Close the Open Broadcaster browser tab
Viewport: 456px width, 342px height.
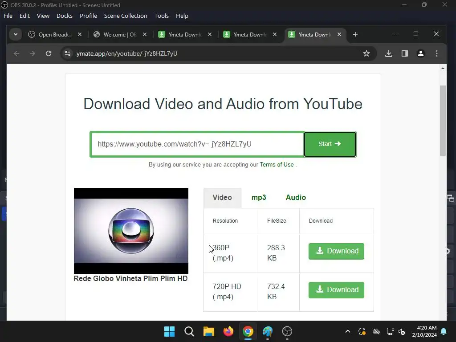[80, 34]
